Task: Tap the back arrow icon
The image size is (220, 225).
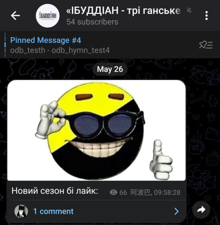Action: (15, 16)
